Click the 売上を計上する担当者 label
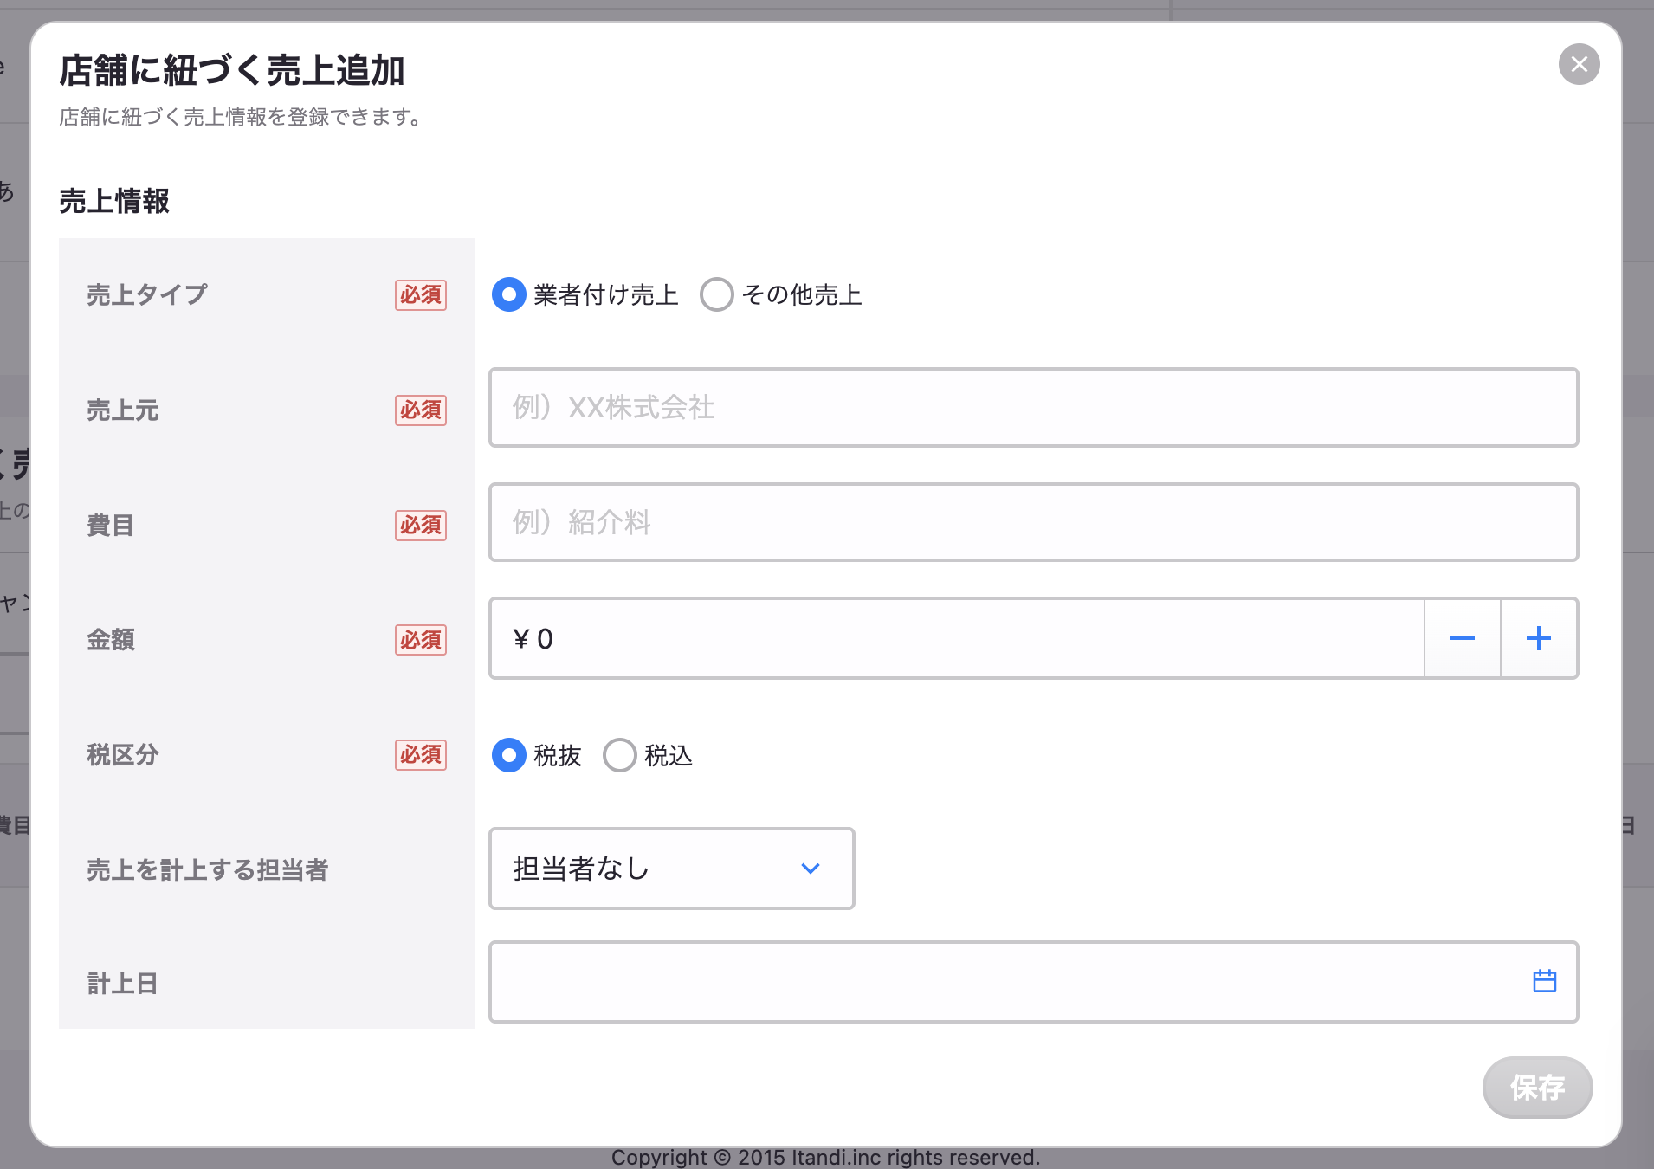The image size is (1654, 1169). tap(207, 869)
